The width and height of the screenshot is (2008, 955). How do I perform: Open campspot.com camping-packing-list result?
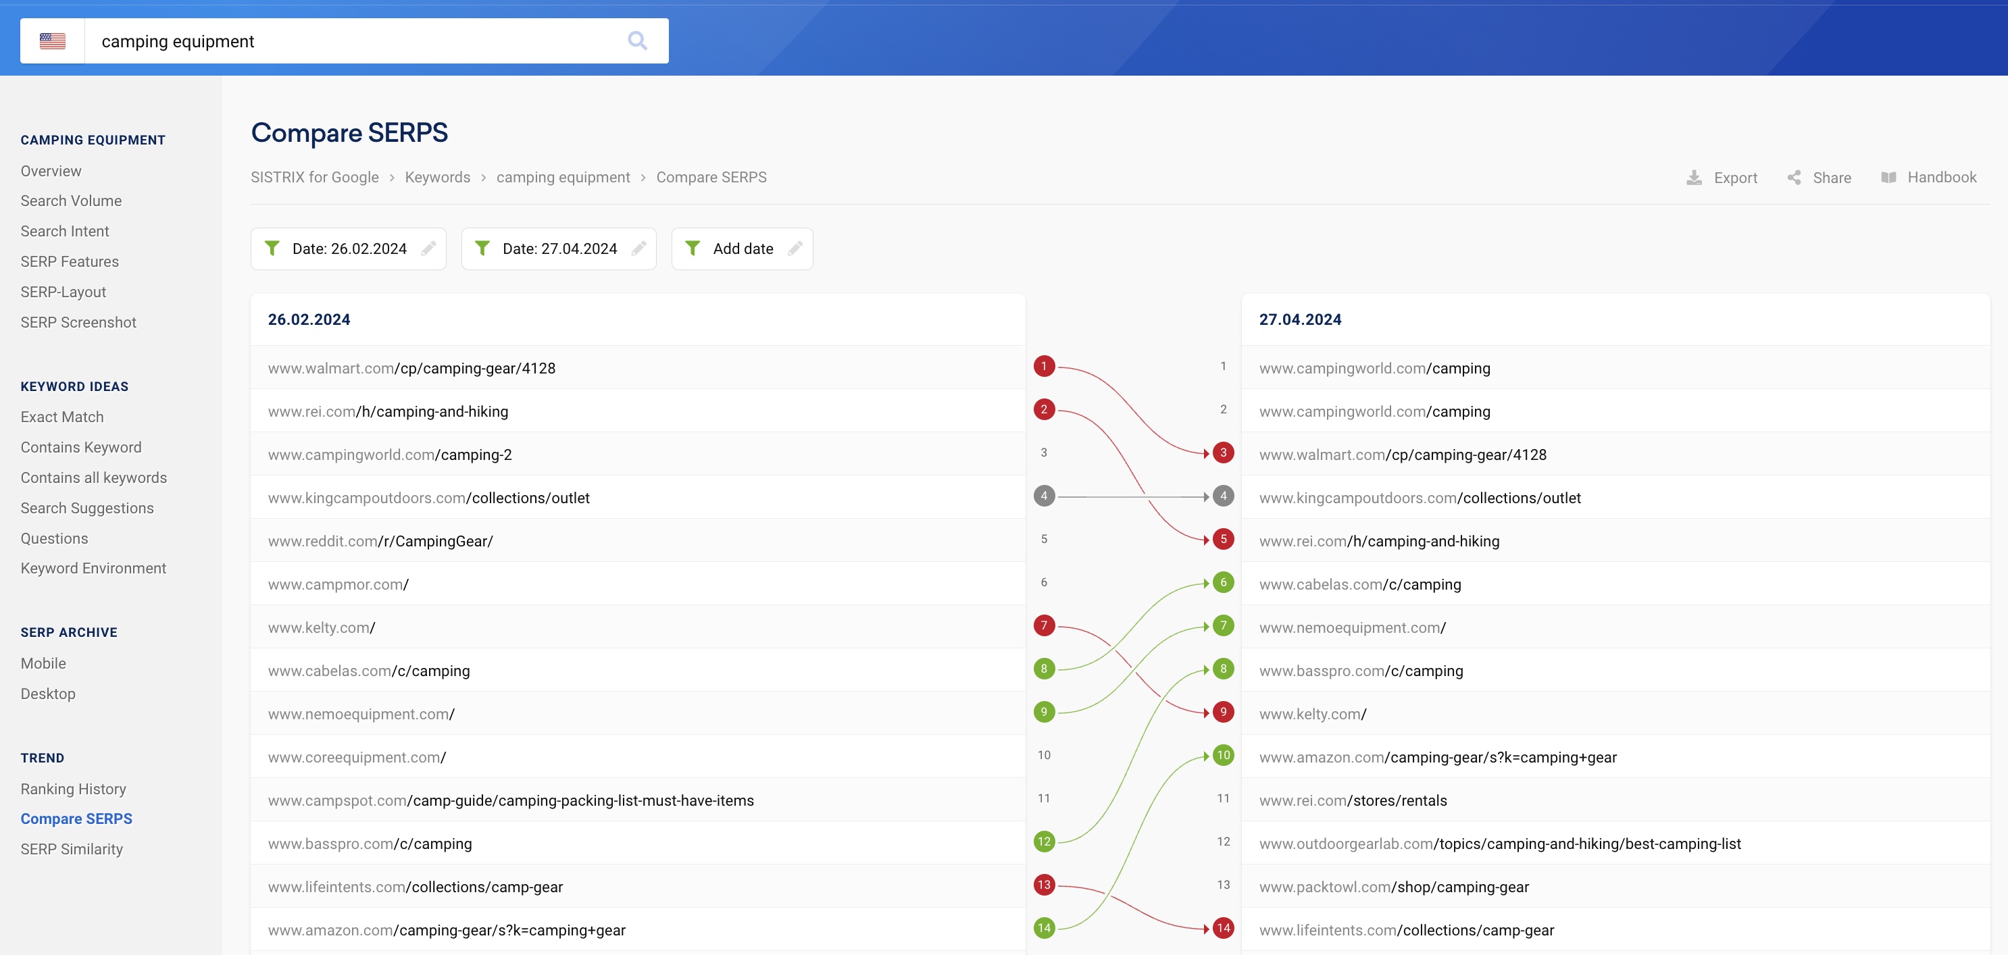tap(511, 801)
